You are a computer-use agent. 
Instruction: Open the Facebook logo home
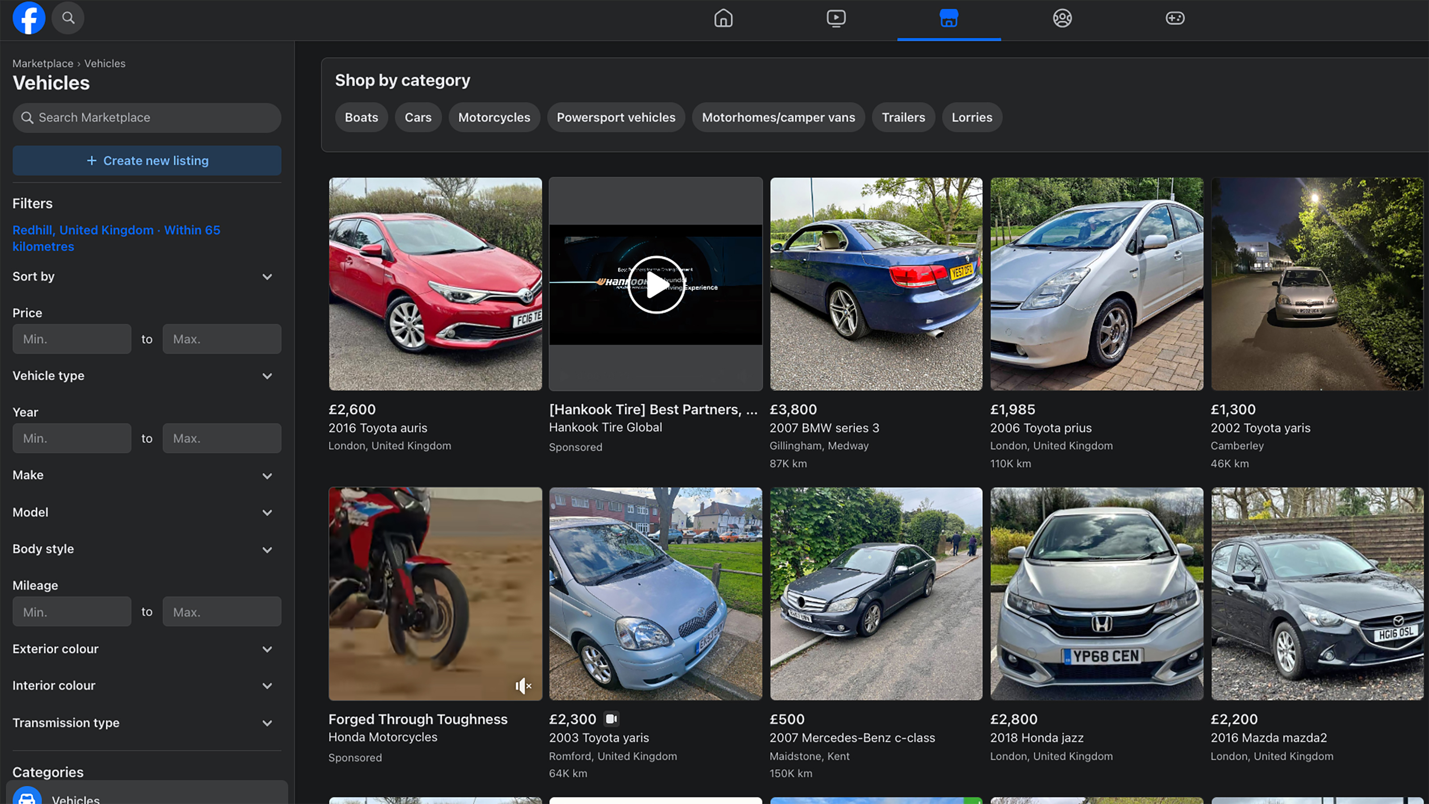coord(29,18)
